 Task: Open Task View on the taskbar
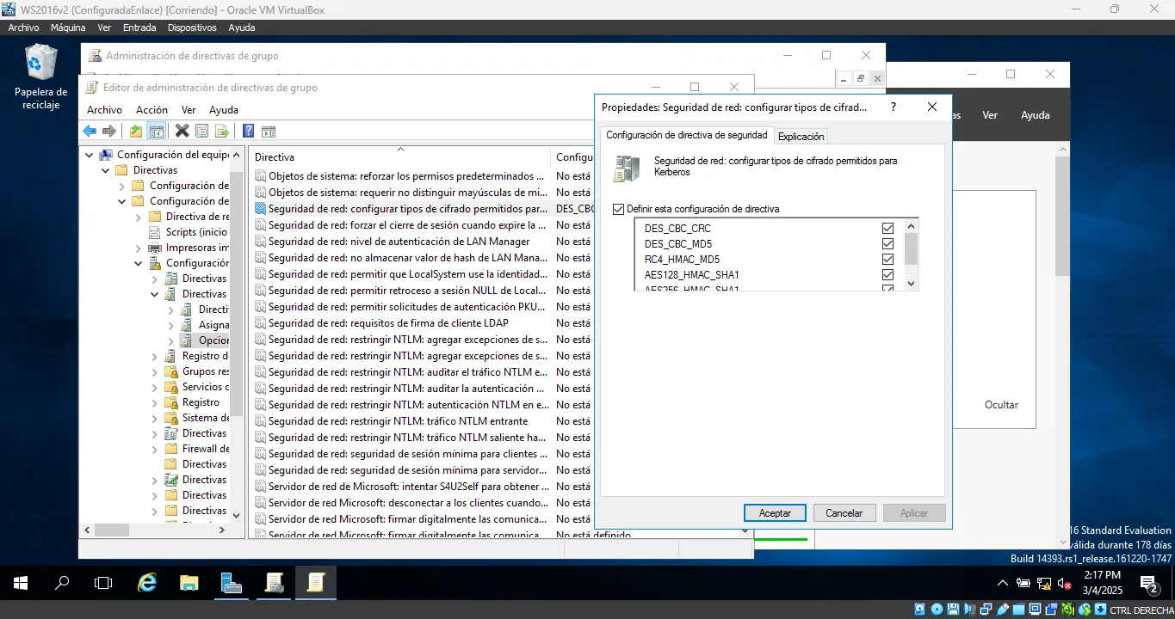(x=103, y=583)
